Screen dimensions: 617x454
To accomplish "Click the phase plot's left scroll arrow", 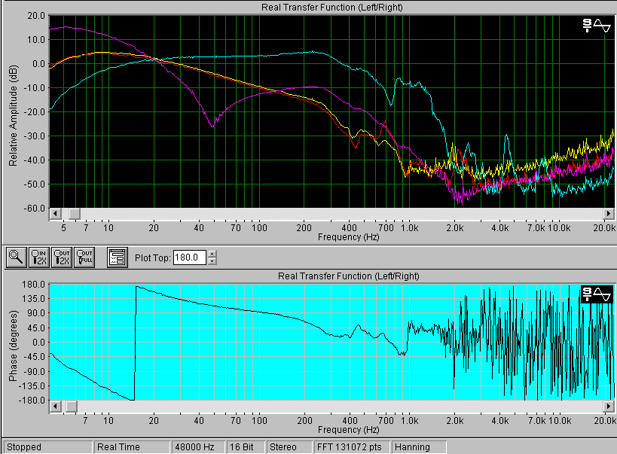I will [x=55, y=406].
